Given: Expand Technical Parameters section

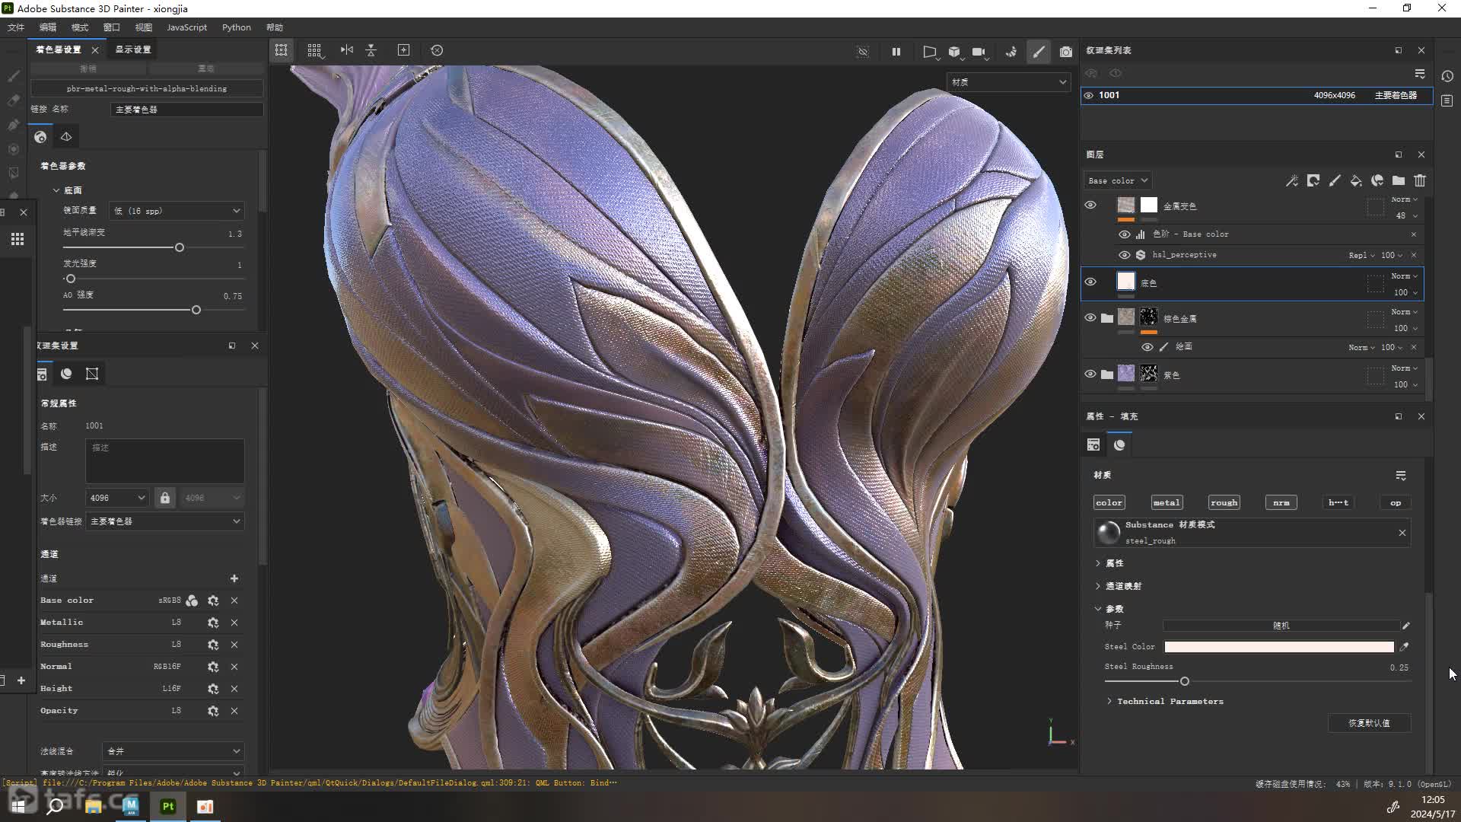Looking at the screenshot, I should click(x=1109, y=702).
